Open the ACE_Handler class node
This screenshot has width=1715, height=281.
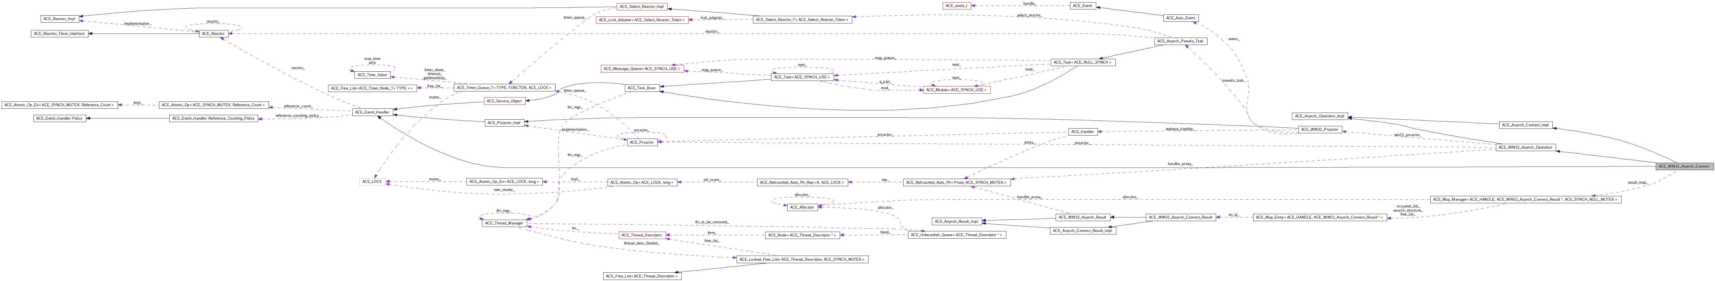[x=1083, y=132]
